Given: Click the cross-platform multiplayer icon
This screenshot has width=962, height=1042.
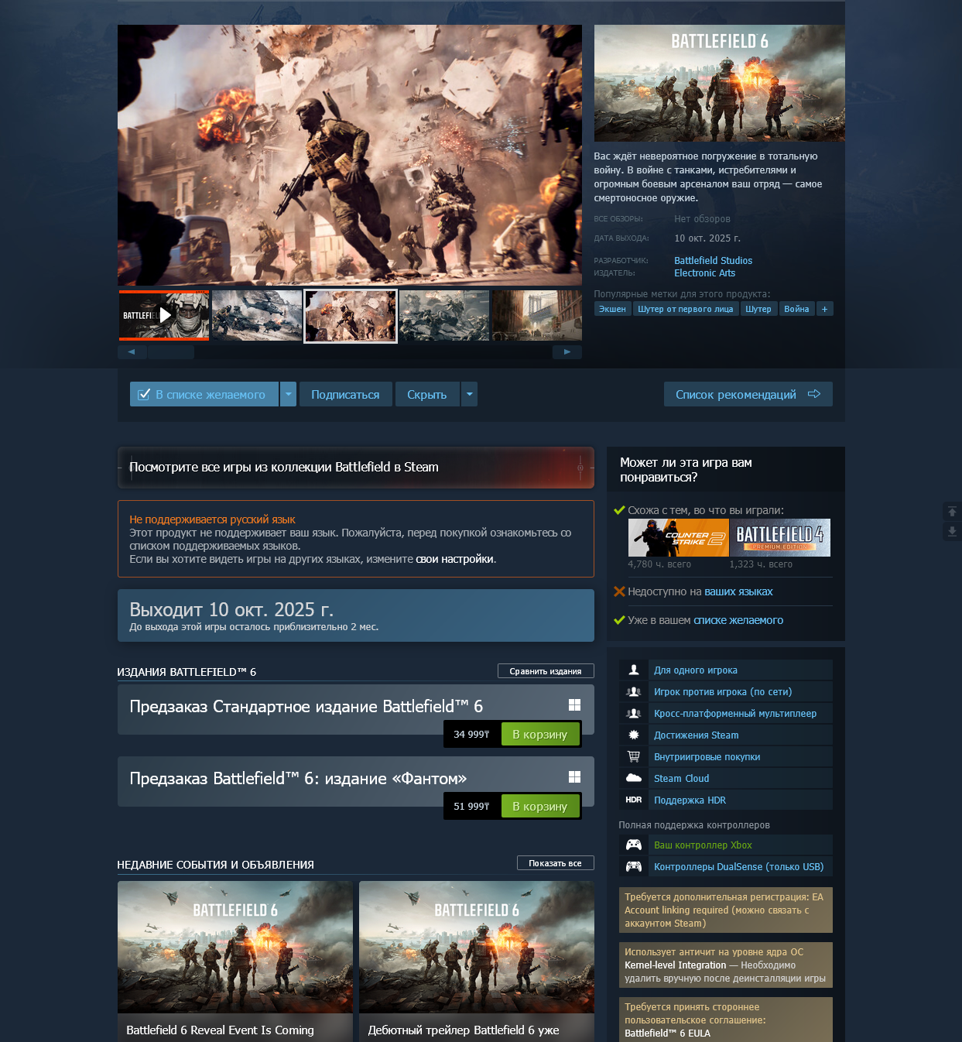Looking at the screenshot, I should pos(634,713).
